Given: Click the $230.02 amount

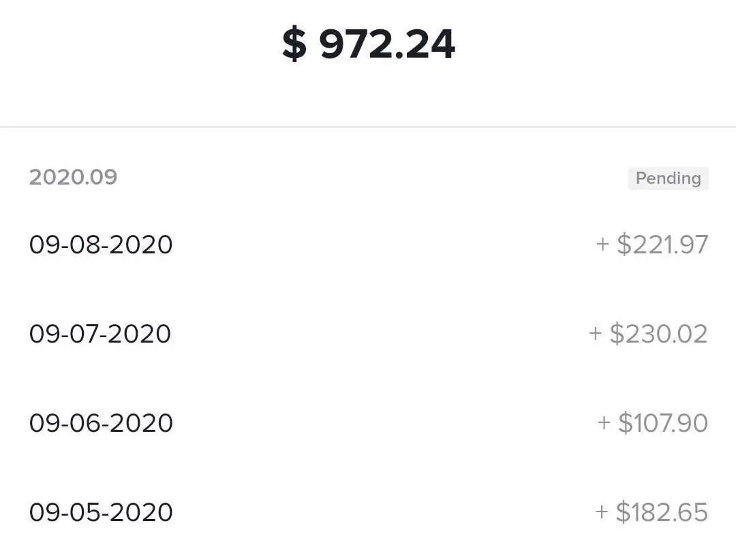Looking at the screenshot, I should coord(658,334).
